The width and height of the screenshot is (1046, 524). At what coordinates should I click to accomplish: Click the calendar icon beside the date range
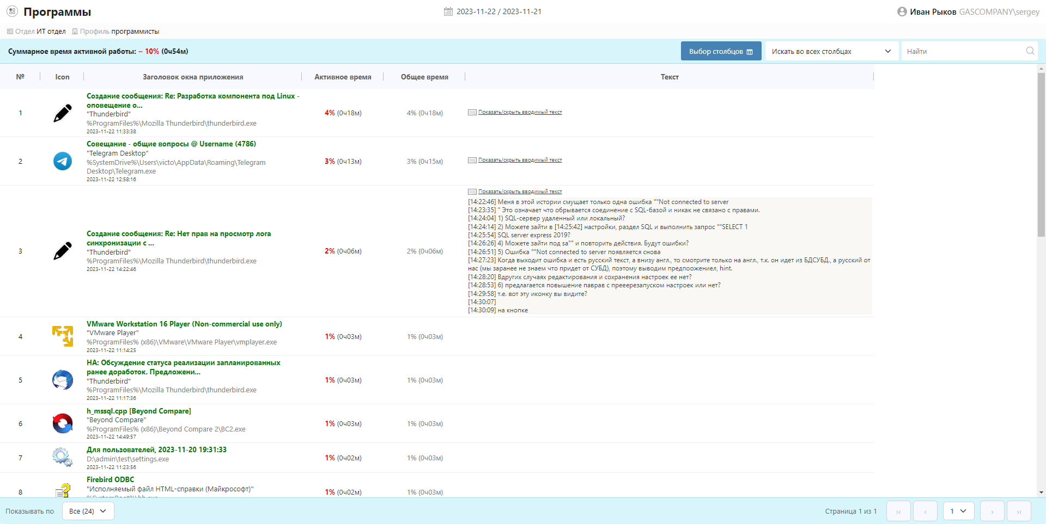tap(448, 11)
